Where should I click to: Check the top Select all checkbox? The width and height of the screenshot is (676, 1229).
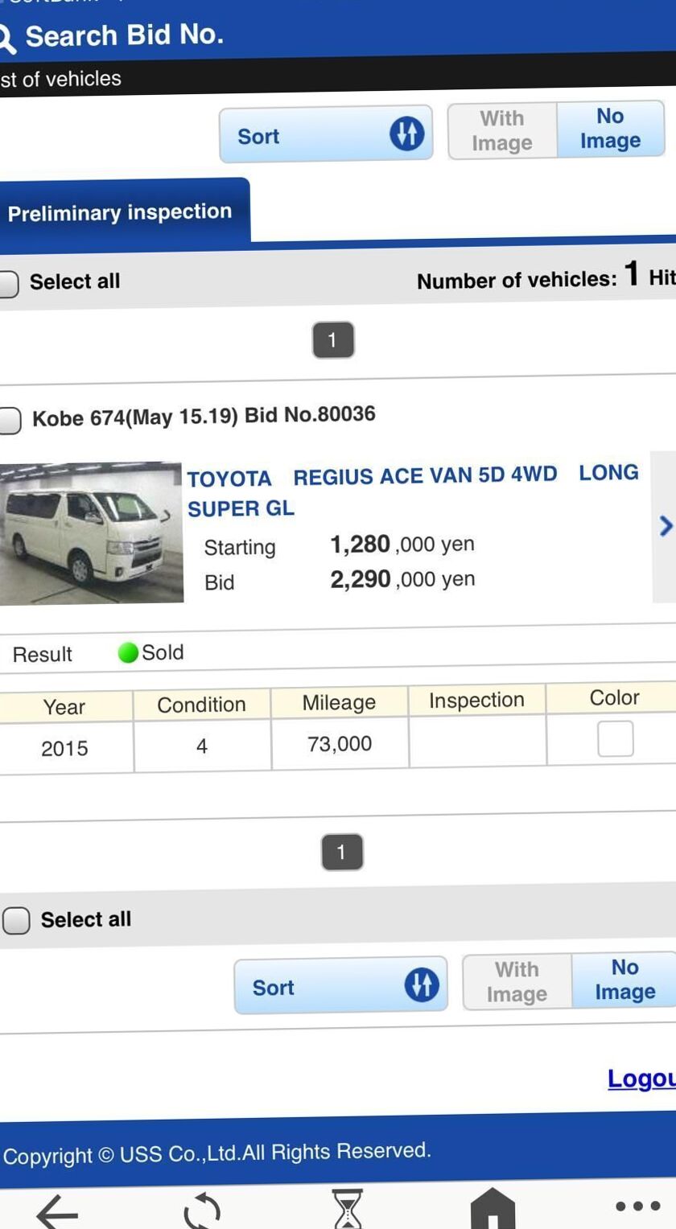8,283
